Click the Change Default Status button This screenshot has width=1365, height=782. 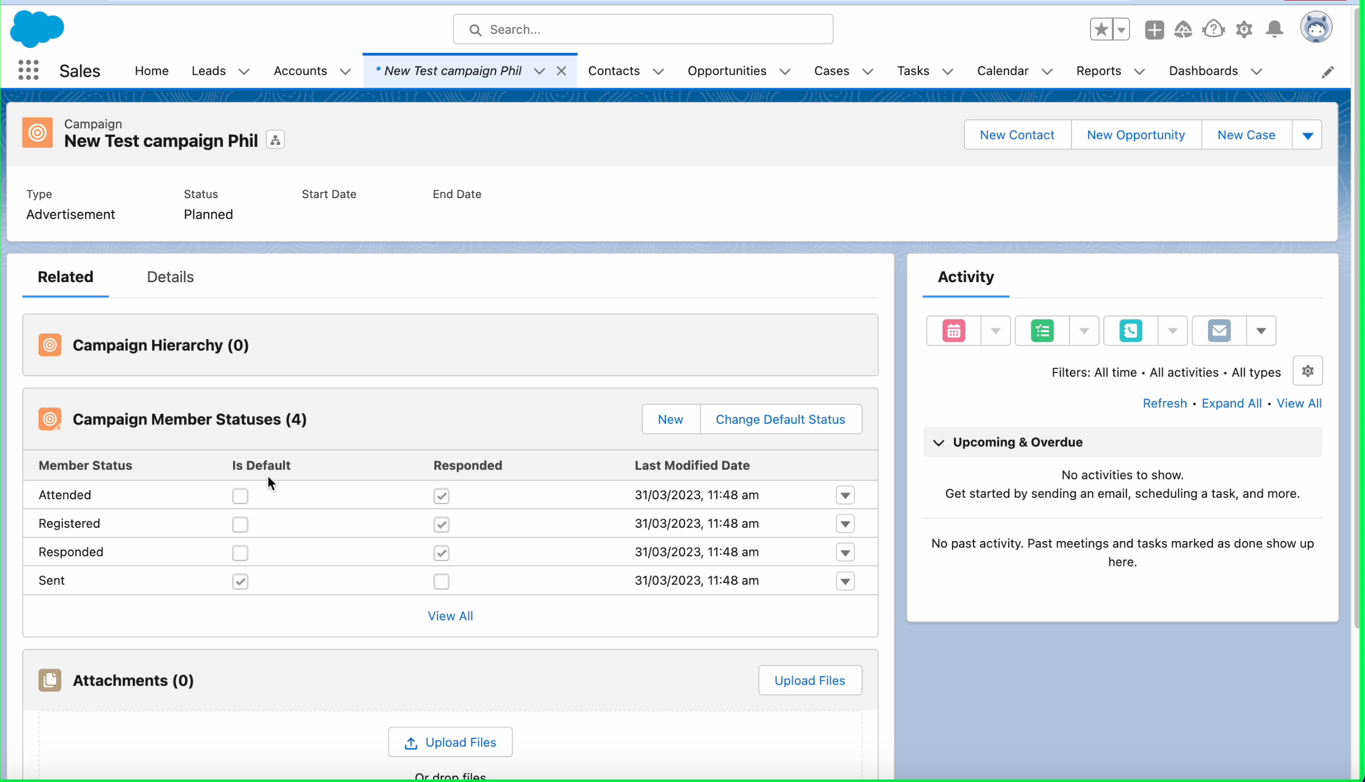pos(780,420)
